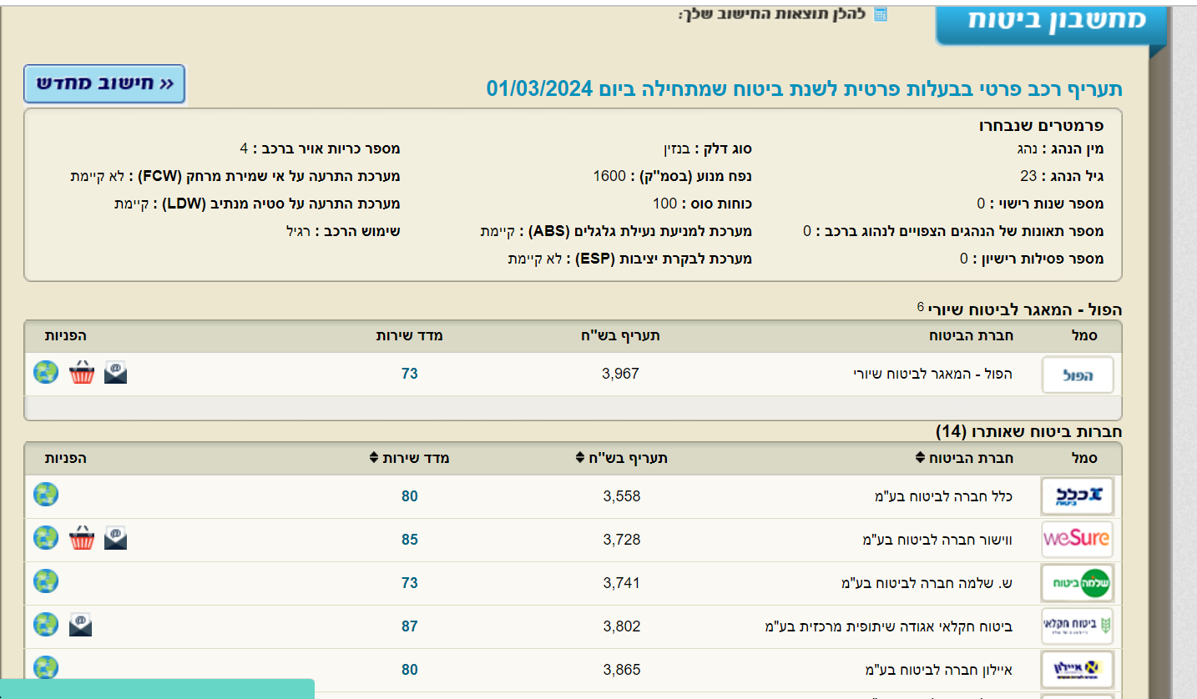Click the envelope icon in ביטוח חקלאי row
Screen dimensions: 1197x699
coord(80,625)
